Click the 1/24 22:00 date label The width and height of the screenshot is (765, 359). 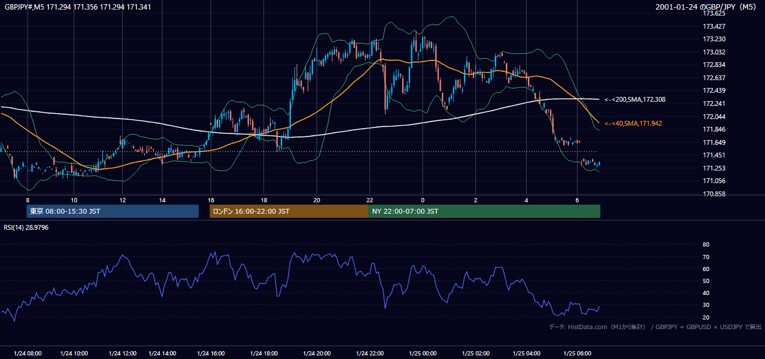point(370,354)
